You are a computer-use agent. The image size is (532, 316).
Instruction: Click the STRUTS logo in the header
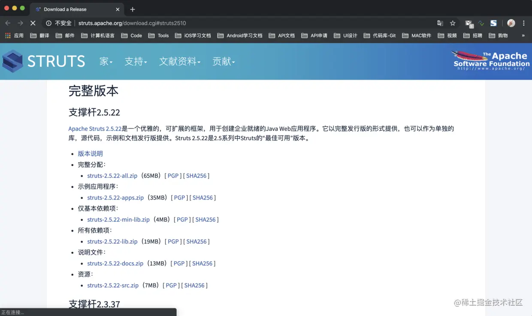pos(44,61)
